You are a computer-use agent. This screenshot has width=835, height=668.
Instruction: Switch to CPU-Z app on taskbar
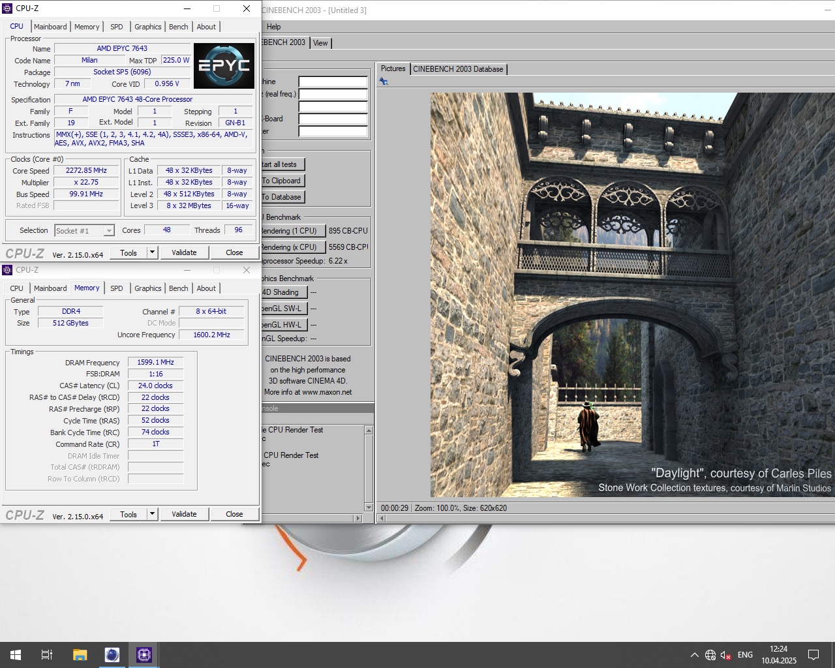(144, 655)
